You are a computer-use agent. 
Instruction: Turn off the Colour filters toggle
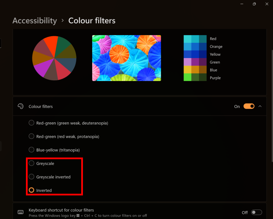click(x=249, y=106)
